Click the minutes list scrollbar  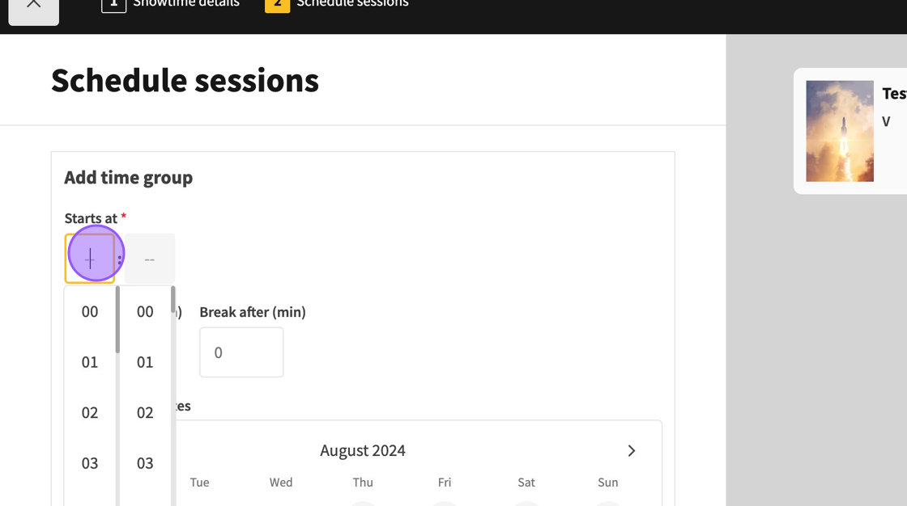point(173,301)
